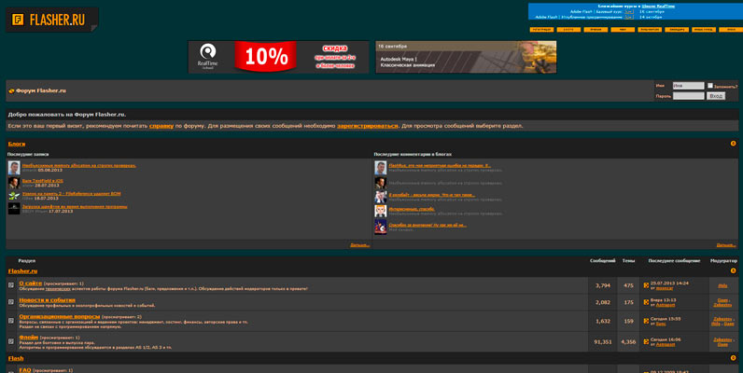Viewport: 743px width, 373px height.
Task: Open blog post about memory allocation
Action: (79, 165)
